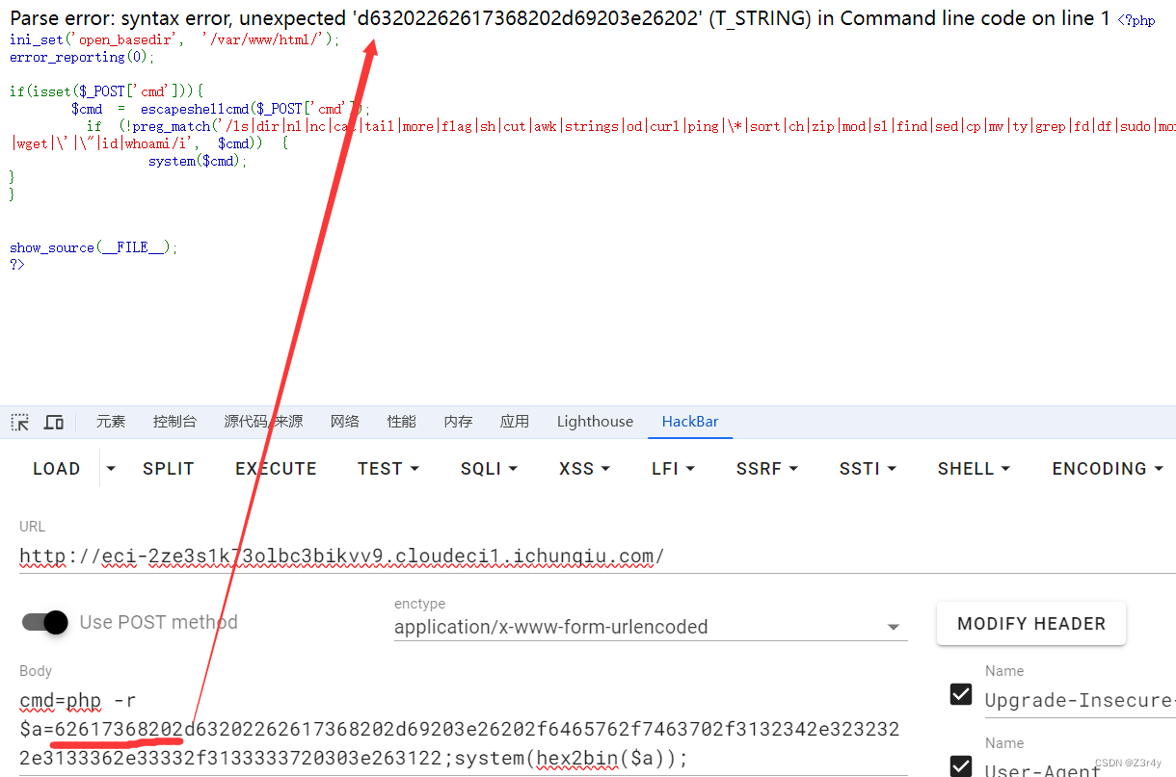Select the HackBar tab
Screen dimensions: 1176x777
tap(690, 422)
